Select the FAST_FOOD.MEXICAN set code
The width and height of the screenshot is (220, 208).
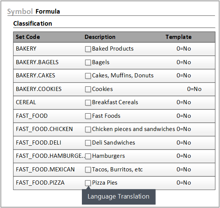tap(45, 169)
